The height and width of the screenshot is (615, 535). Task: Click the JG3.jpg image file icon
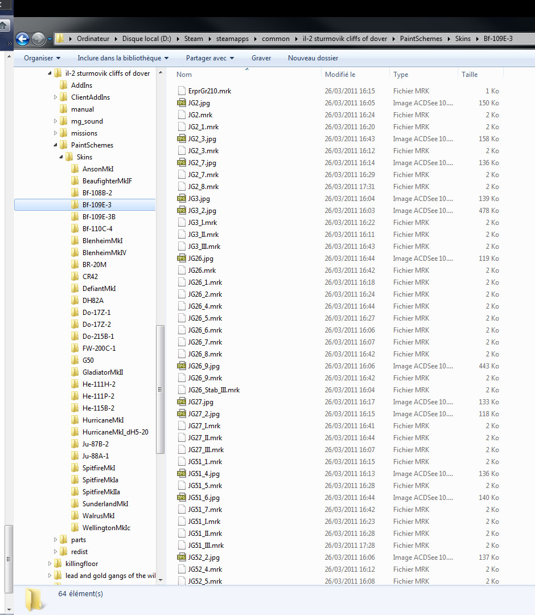[x=182, y=199]
